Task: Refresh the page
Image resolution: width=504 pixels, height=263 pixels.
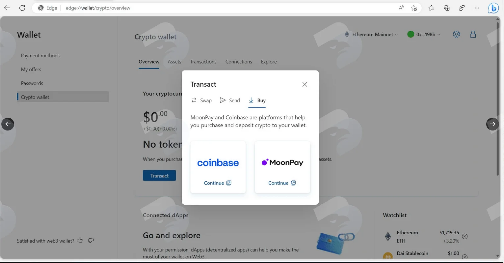Action: tap(22, 8)
